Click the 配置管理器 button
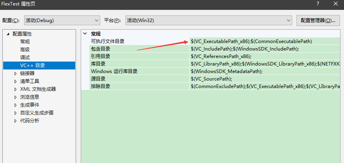The image size is (344, 163). [318, 21]
